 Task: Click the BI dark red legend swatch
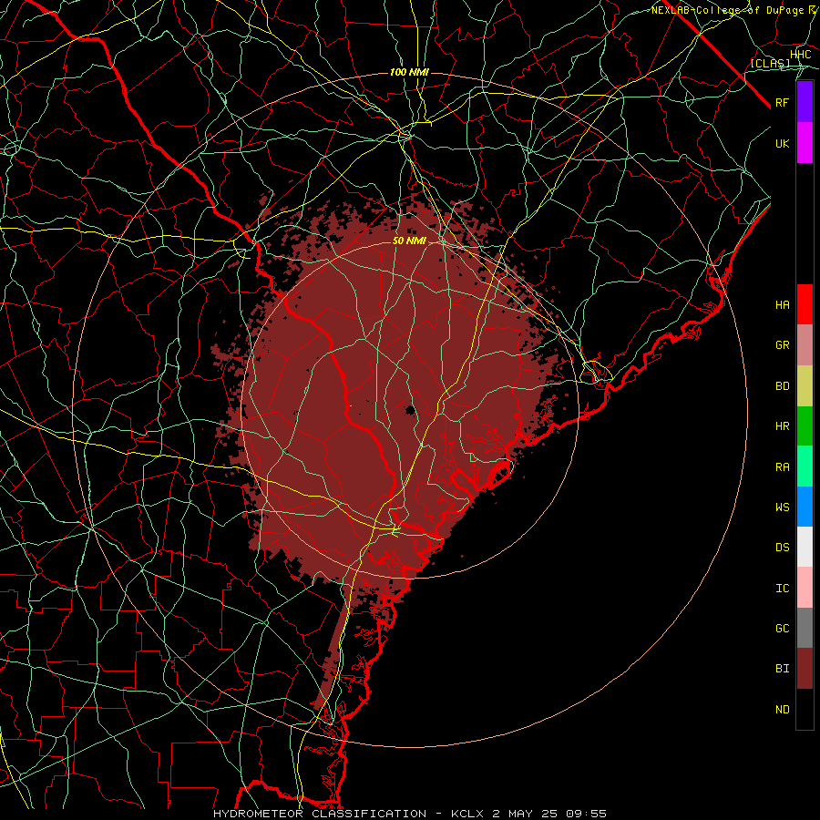click(x=805, y=669)
